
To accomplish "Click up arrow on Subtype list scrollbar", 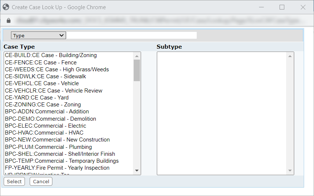I will pos(290,56).
